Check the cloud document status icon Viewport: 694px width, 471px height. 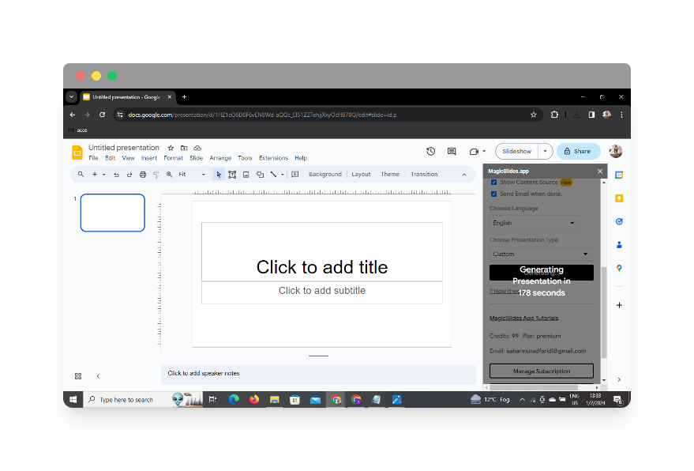click(197, 148)
